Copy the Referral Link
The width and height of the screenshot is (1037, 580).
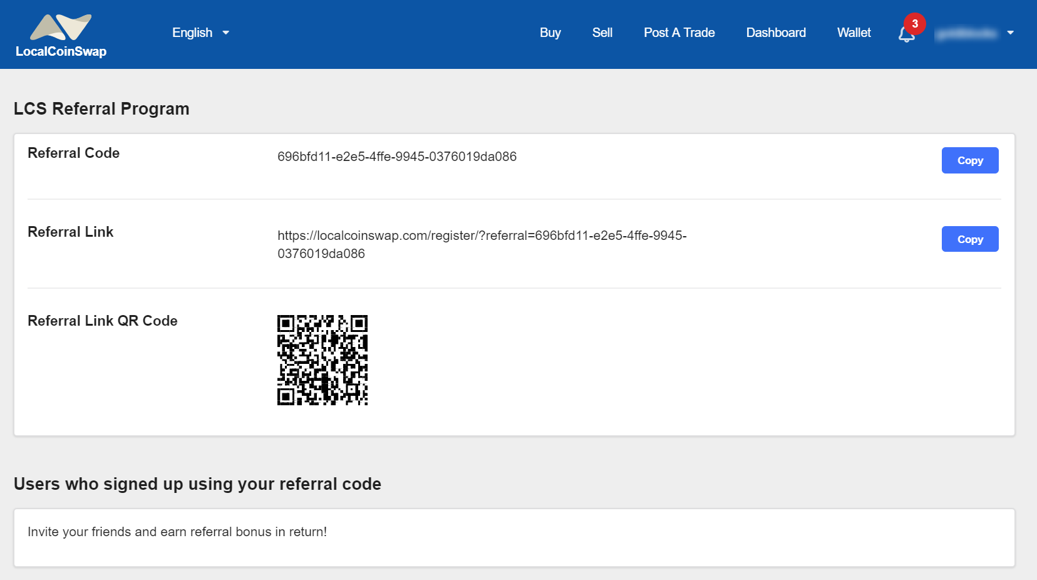[970, 239]
